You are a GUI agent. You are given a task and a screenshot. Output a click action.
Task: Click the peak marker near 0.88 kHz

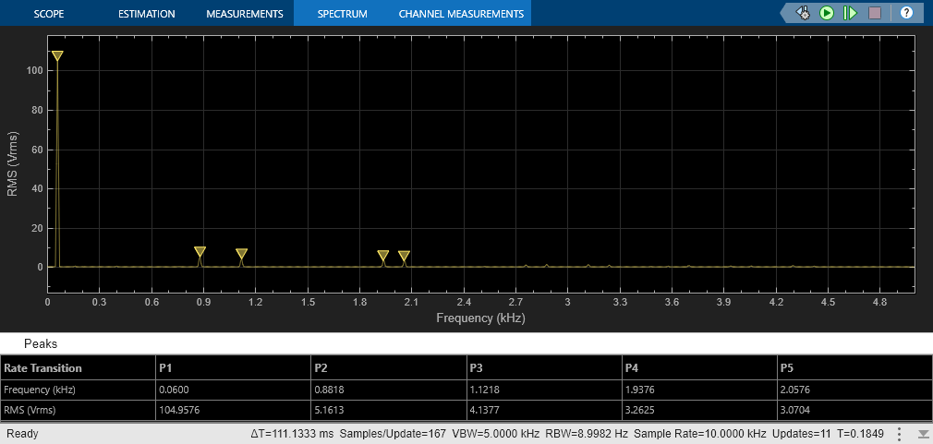(x=200, y=251)
